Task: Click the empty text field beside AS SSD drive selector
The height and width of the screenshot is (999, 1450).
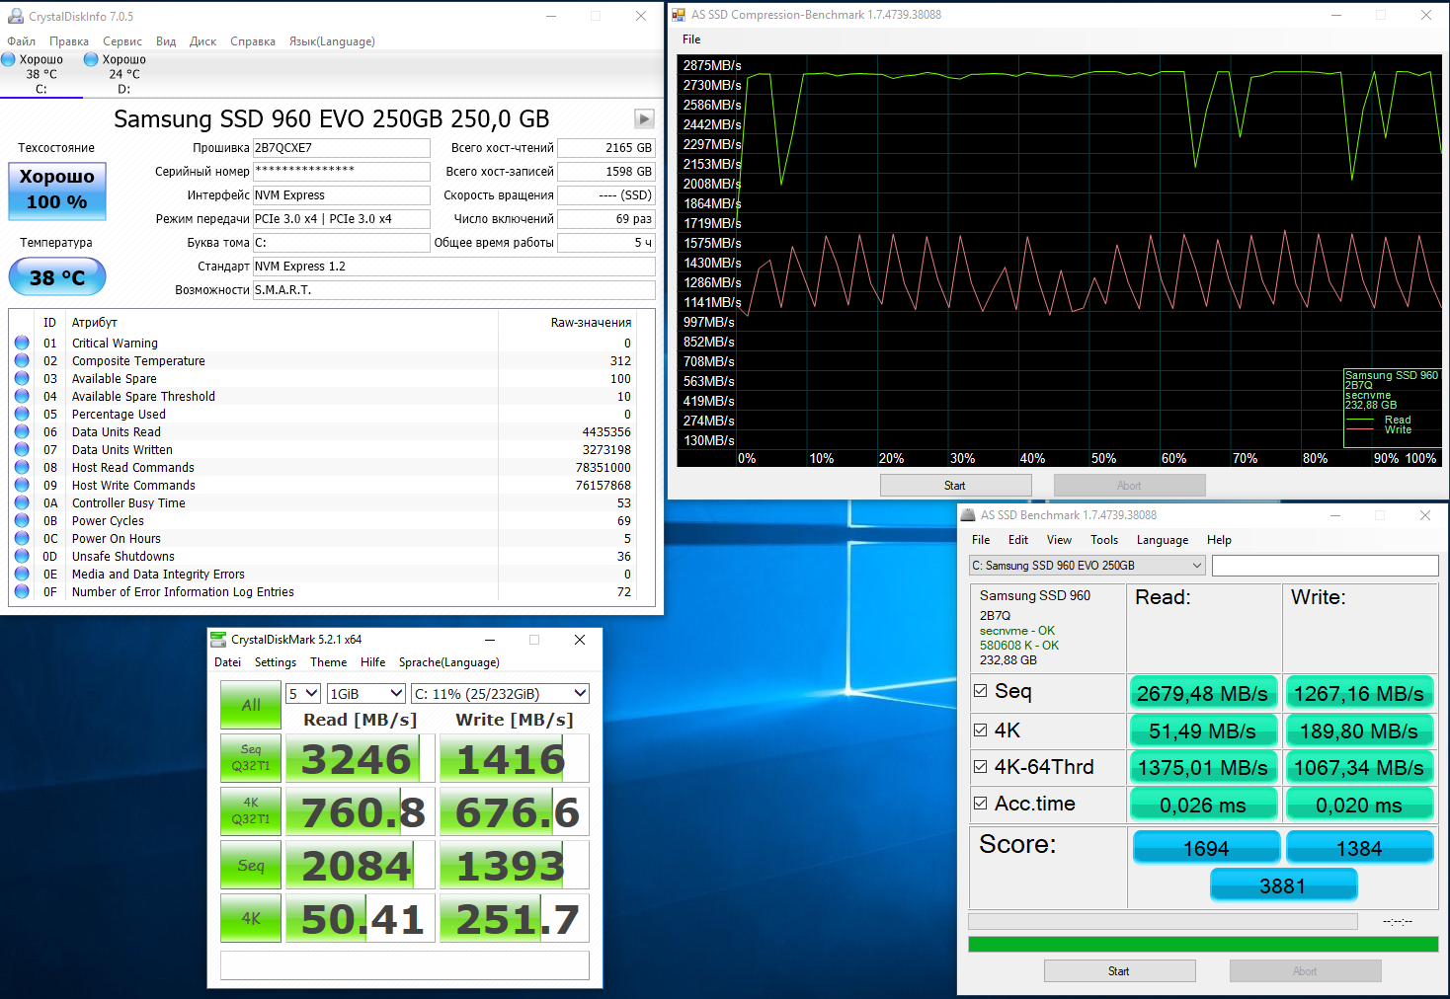Action: 1325,566
